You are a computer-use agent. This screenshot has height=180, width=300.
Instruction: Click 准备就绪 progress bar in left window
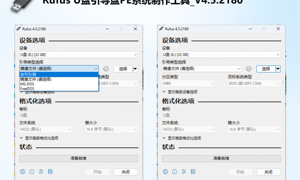[x=79, y=158]
